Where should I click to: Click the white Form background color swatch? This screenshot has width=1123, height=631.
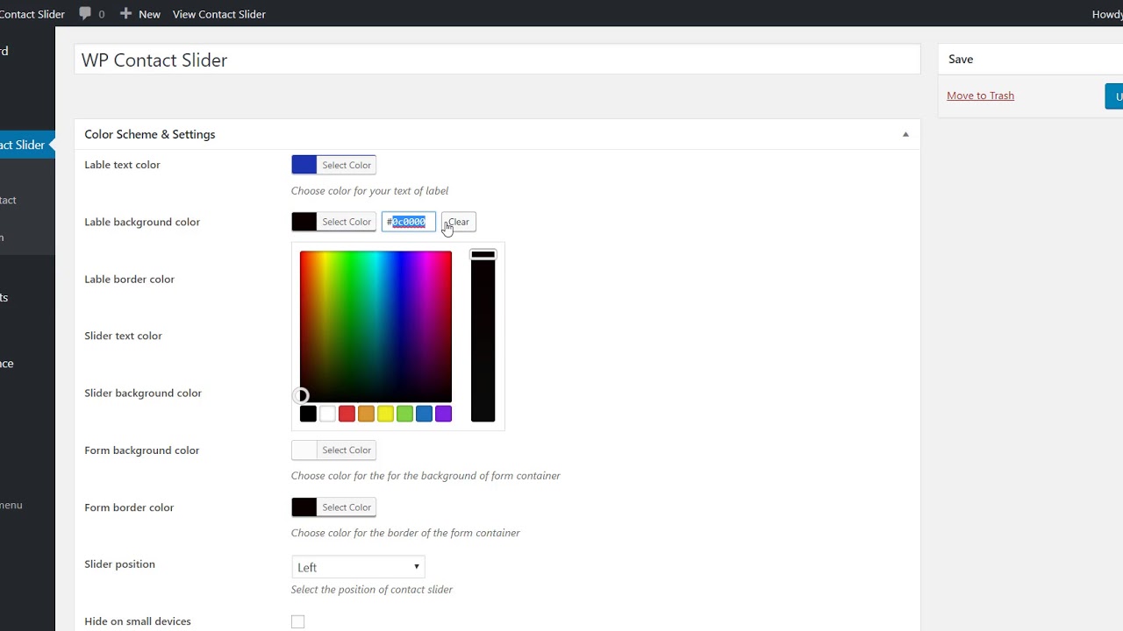304,450
